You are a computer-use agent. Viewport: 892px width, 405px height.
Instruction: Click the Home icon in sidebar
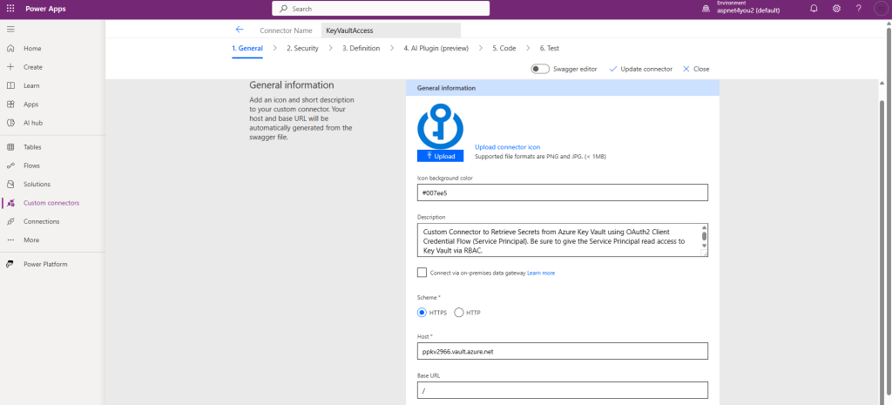pyautogui.click(x=10, y=49)
